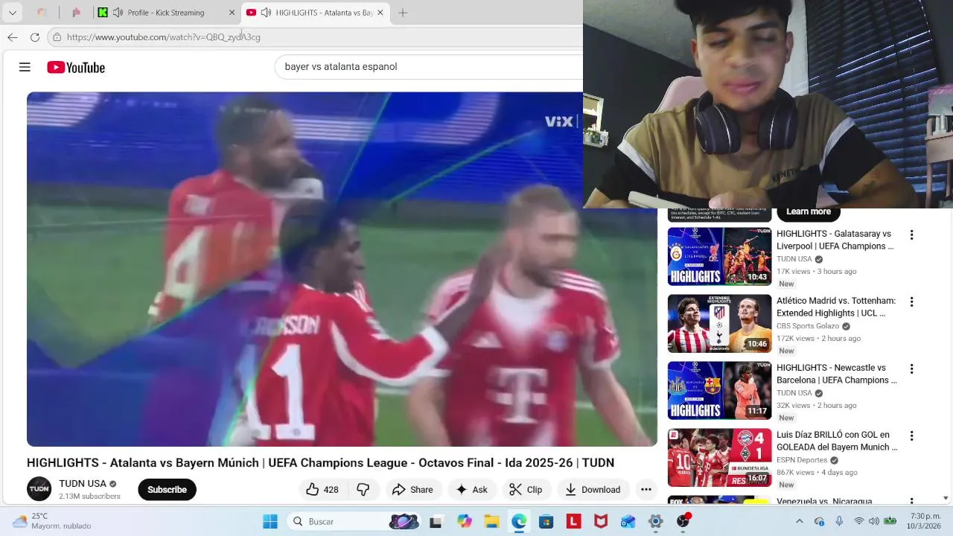The image size is (953, 536).
Task: Open Task View from taskbar
Action: tap(436, 522)
